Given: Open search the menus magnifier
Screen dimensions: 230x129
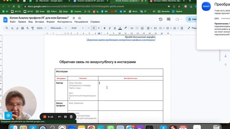Looking at the screenshot, I should (x=7, y=28).
